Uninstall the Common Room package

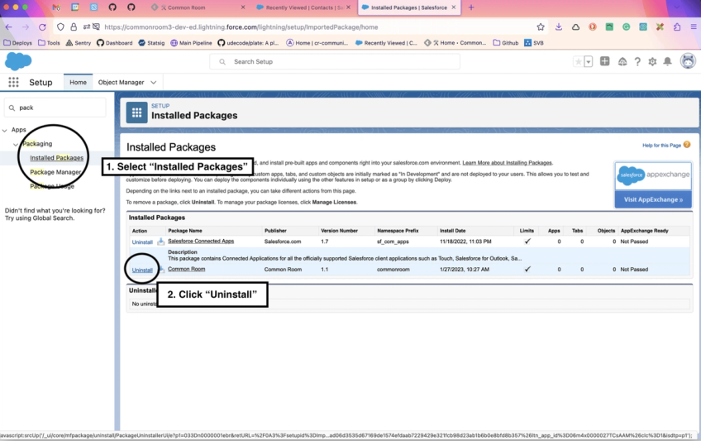click(x=142, y=271)
